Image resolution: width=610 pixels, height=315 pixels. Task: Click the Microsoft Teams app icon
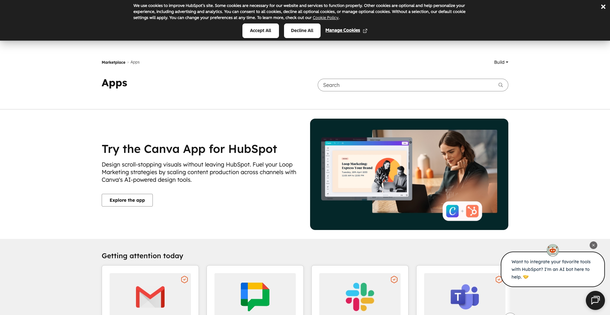pyautogui.click(x=464, y=296)
